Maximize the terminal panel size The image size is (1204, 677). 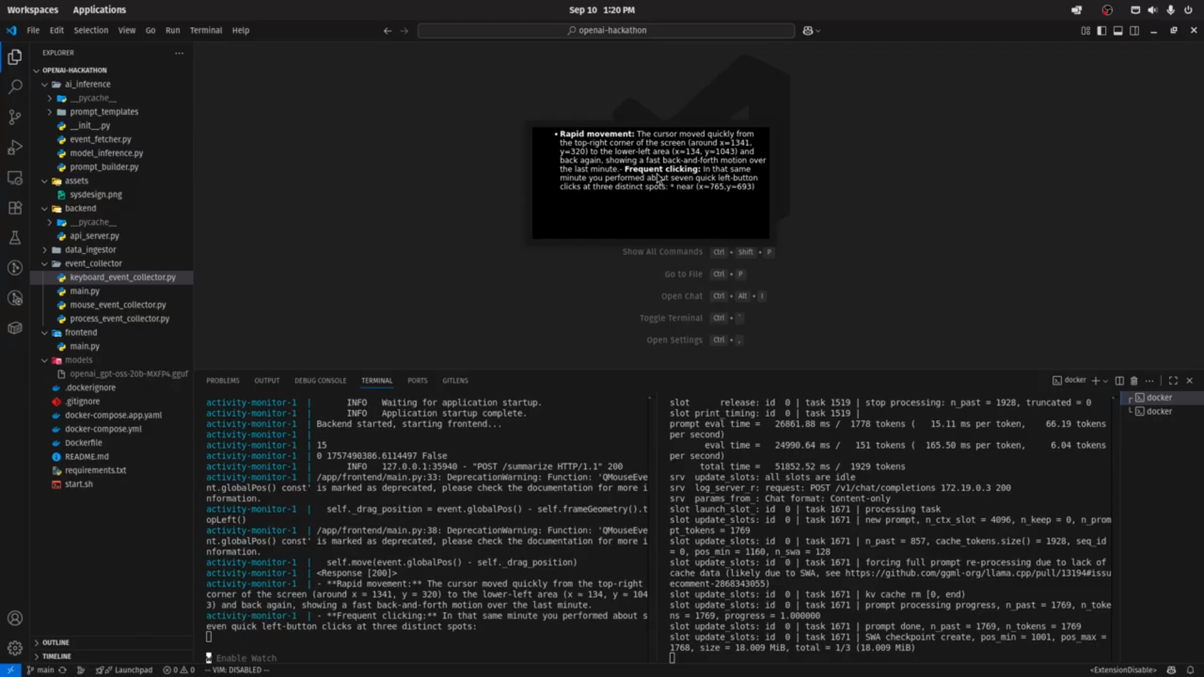tap(1173, 380)
